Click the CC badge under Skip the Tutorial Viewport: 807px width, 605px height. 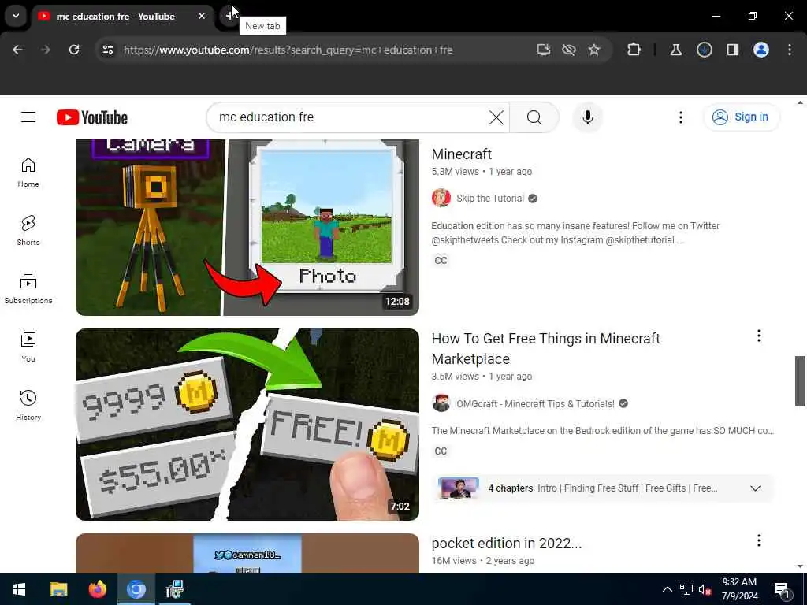(x=441, y=261)
